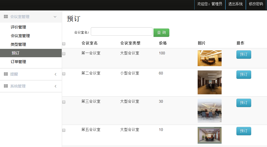This screenshot has width=267, height=147.
Task: Click the grid icon beside 会议室管理
Action: [x=6, y=17]
